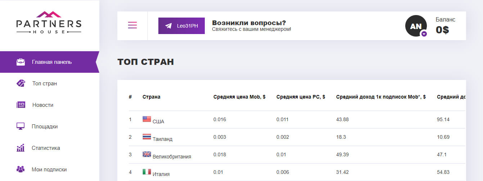The height and width of the screenshot is (181, 483).
Task: Open the Новости sidebar menu item
Action: 43,105
